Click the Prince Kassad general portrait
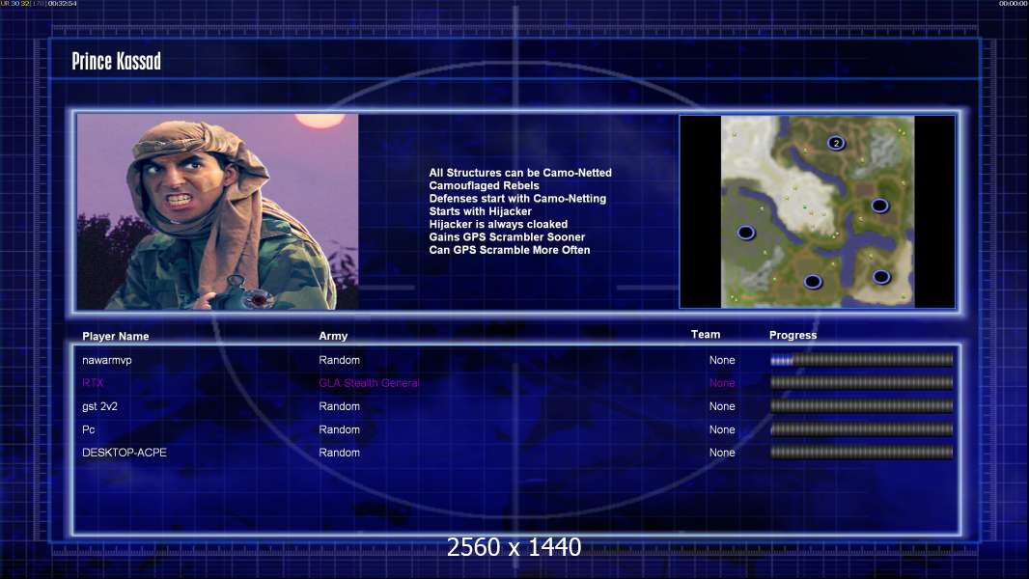The image size is (1029, 579). [x=218, y=211]
